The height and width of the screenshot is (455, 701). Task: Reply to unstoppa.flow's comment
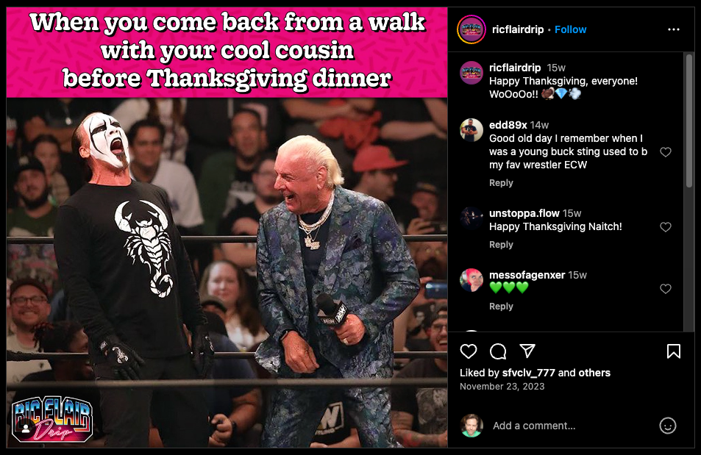coord(501,245)
